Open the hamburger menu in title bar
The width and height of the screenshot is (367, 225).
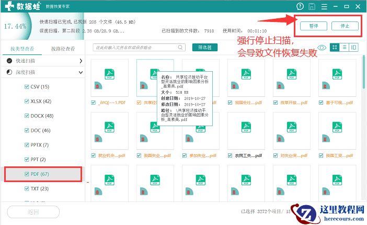(x=324, y=7)
